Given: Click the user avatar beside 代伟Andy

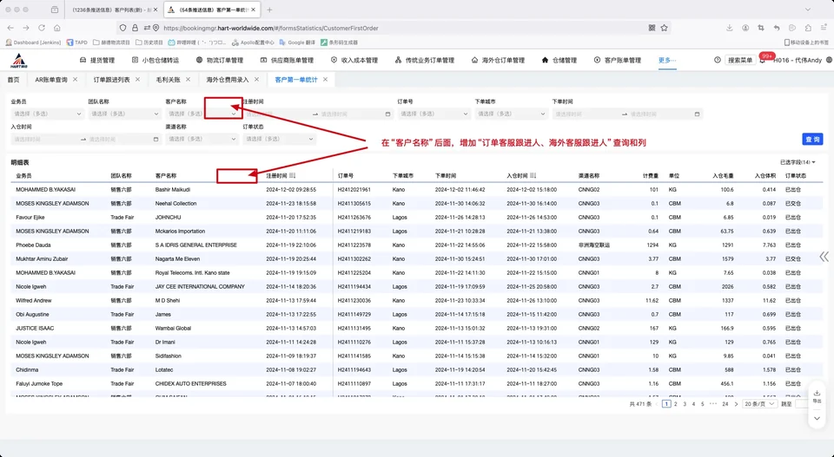Looking at the screenshot, I should tap(829, 60).
